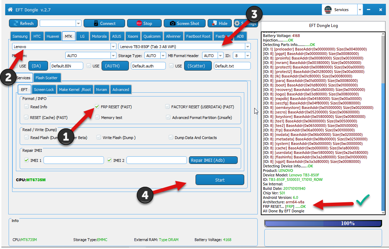
Task: Open the ID 8 dropdown
Action: (x=248, y=56)
